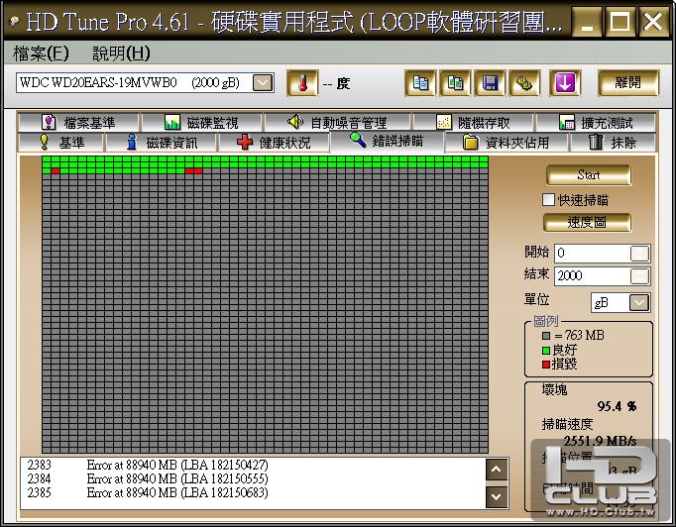Switch to the 磁碟資訊 tab
Viewport: 676px width, 527px height.
click(162, 143)
